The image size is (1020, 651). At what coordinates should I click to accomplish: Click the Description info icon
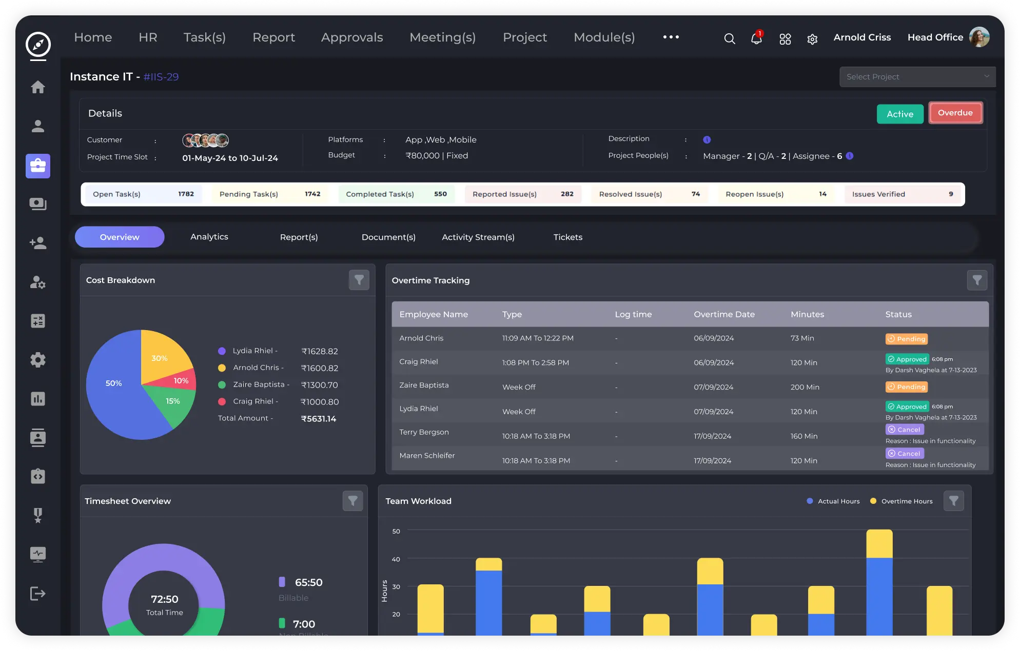point(707,139)
